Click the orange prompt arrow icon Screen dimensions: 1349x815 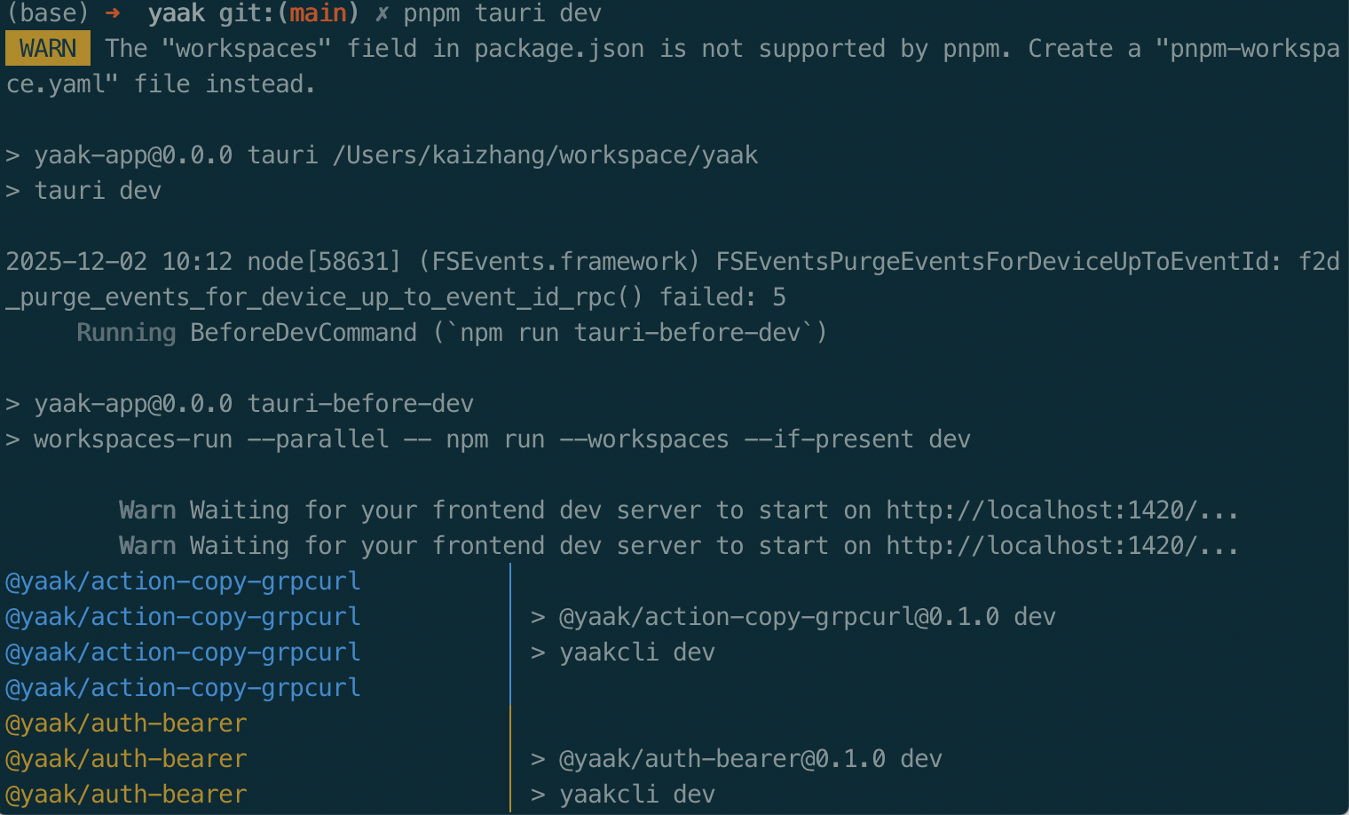coord(113,14)
